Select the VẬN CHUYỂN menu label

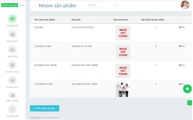pyautogui.click(x=12, y=101)
